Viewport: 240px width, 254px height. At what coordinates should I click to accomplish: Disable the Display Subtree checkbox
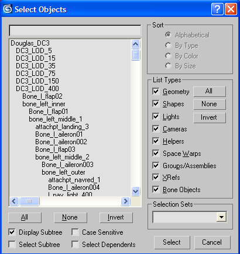click(x=12, y=232)
